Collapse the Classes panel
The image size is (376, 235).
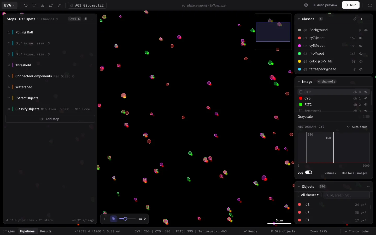coord(299,19)
